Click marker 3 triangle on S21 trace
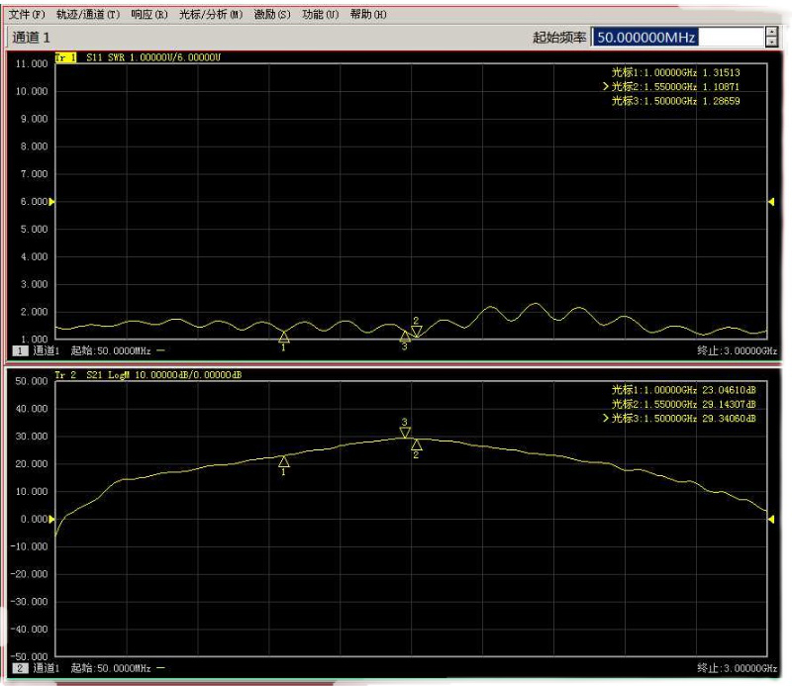This screenshot has width=792, height=686. (x=405, y=432)
